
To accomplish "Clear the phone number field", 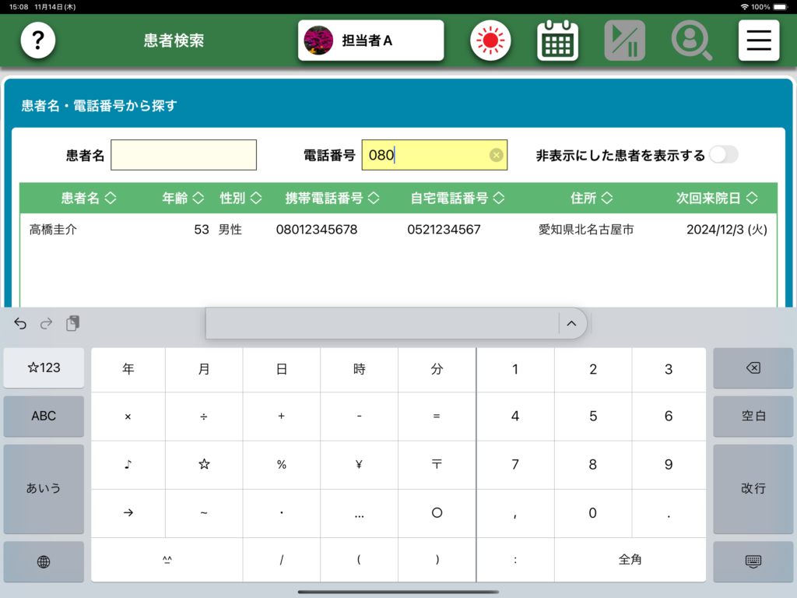I will 496,155.
